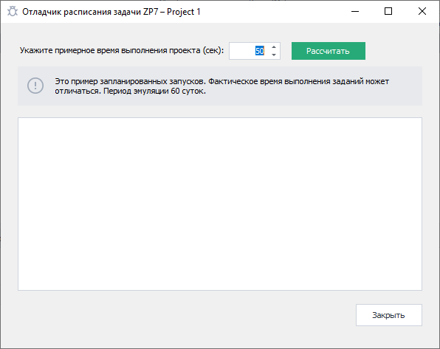Decrease execution time with down arrow

click(274, 55)
